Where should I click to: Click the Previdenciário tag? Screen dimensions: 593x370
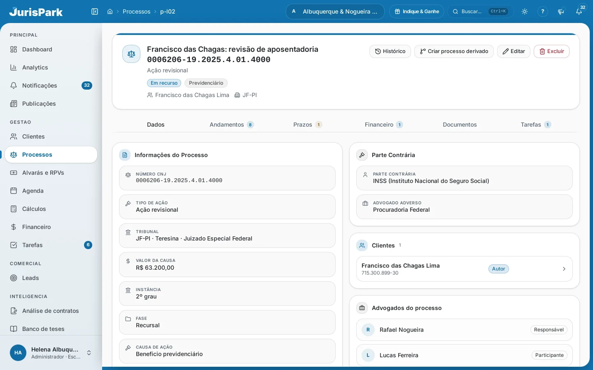[x=206, y=83]
